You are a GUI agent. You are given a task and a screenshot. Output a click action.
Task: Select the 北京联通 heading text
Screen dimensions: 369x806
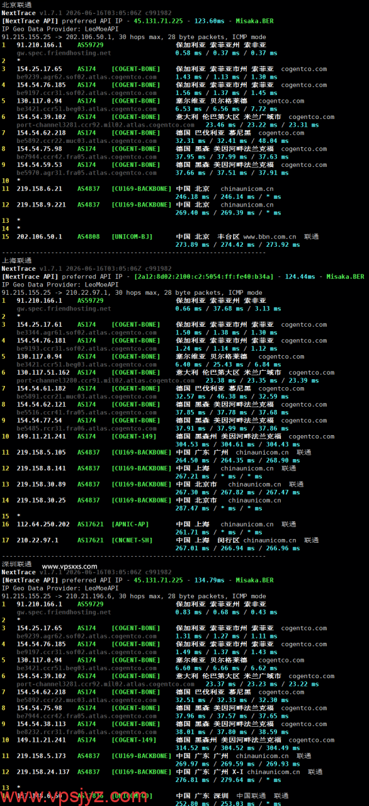[17, 4]
